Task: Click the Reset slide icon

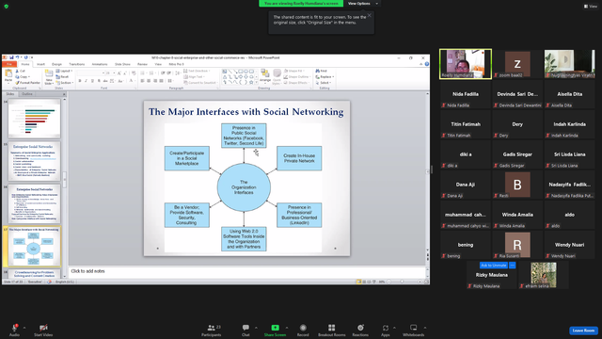Action: pos(63,77)
